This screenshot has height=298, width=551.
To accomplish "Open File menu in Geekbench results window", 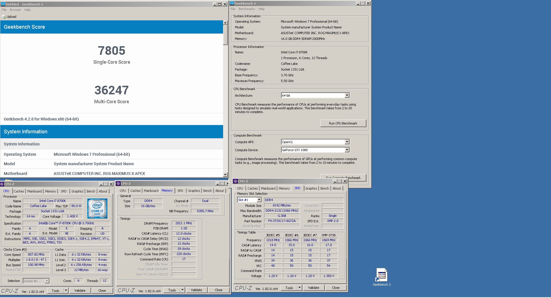I will [4, 10].
